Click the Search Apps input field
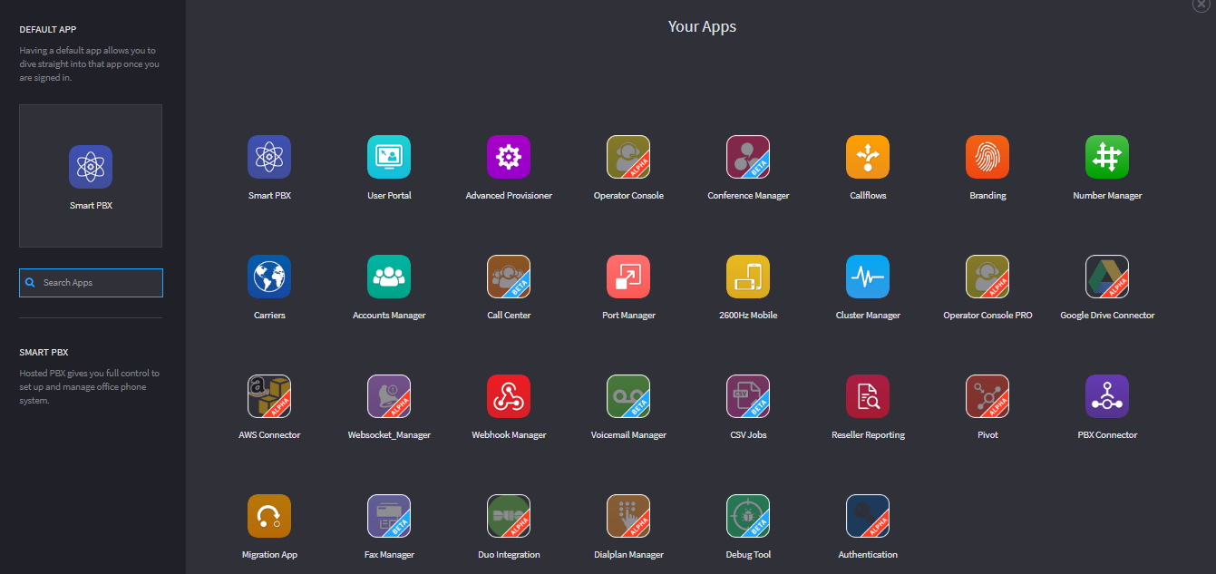Viewport: 1216px width, 574px height. click(x=91, y=283)
